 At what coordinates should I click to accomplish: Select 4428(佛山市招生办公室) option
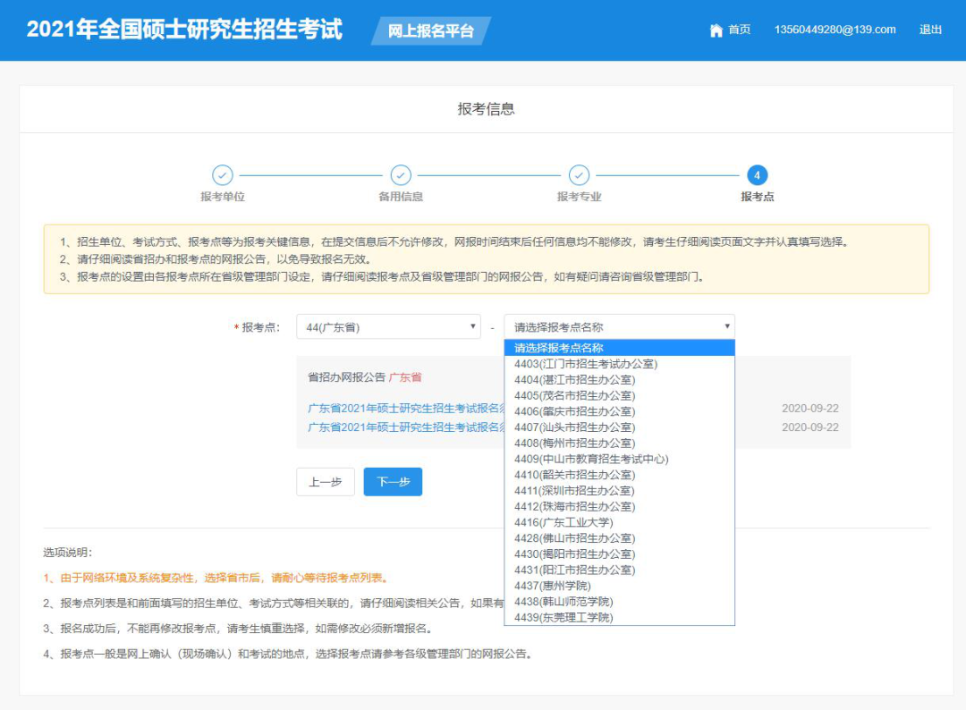click(574, 538)
